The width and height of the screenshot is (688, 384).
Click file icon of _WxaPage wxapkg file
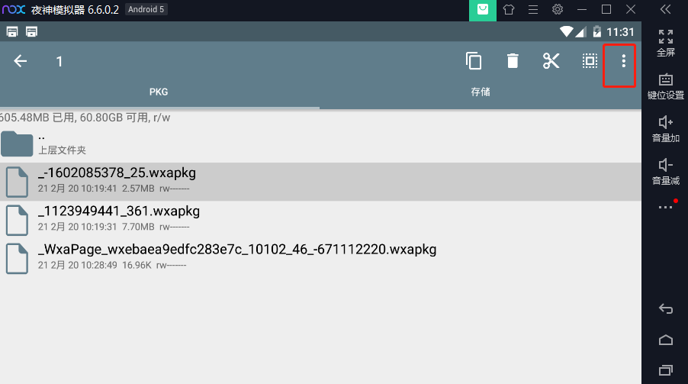click(17, 258)
